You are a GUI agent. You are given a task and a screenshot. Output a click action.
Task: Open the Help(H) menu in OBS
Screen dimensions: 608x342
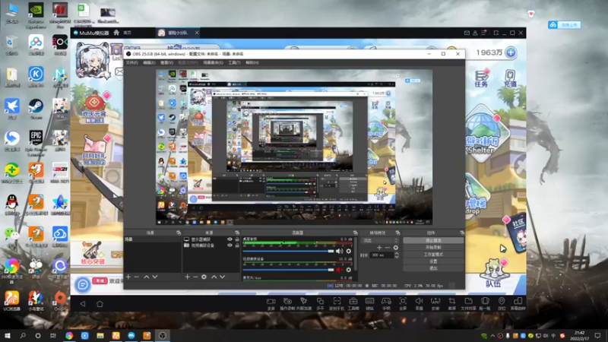[252, 62]
